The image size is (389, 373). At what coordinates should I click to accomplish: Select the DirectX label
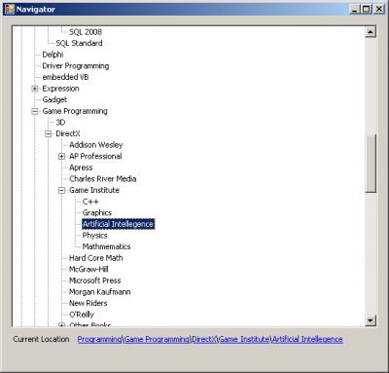coord(68,133)
